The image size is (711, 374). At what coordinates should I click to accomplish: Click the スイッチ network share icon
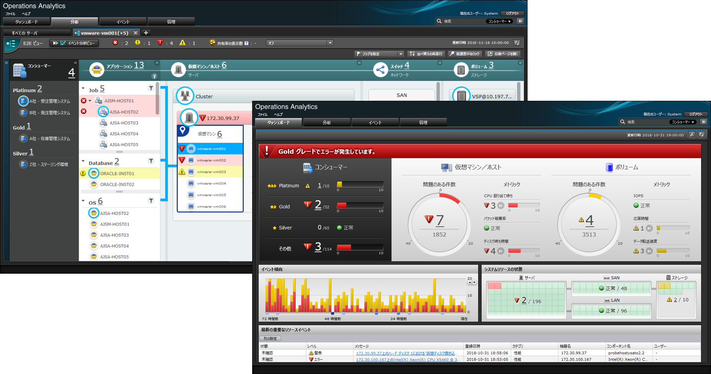tap(380, 70)
